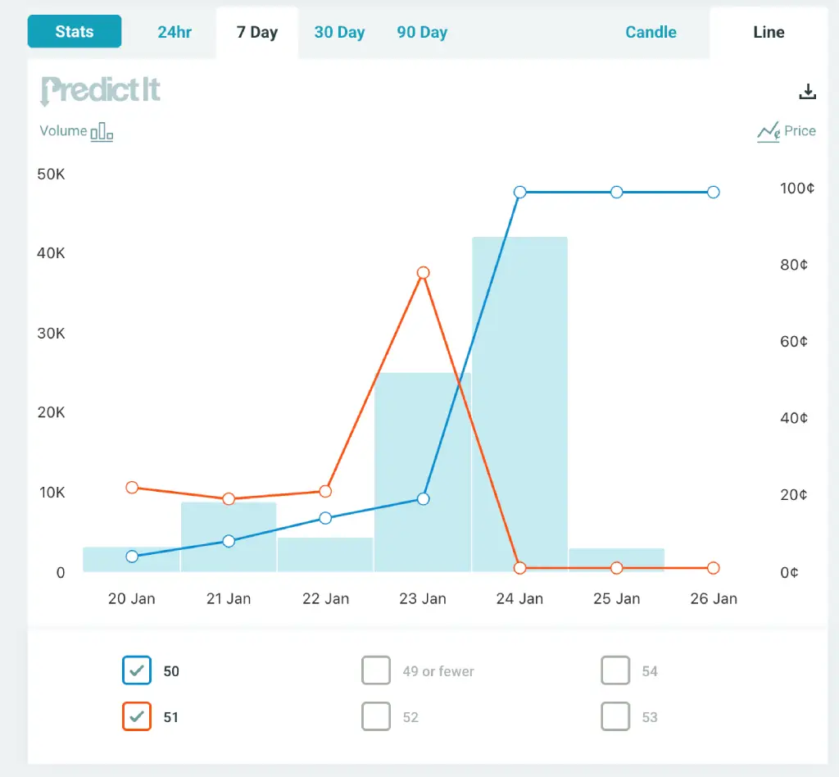Download the chart data via download icon

pos(807,92)
